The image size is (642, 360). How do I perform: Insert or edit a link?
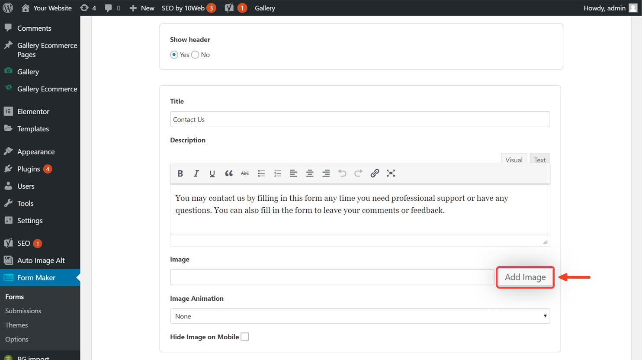[375, 173]
